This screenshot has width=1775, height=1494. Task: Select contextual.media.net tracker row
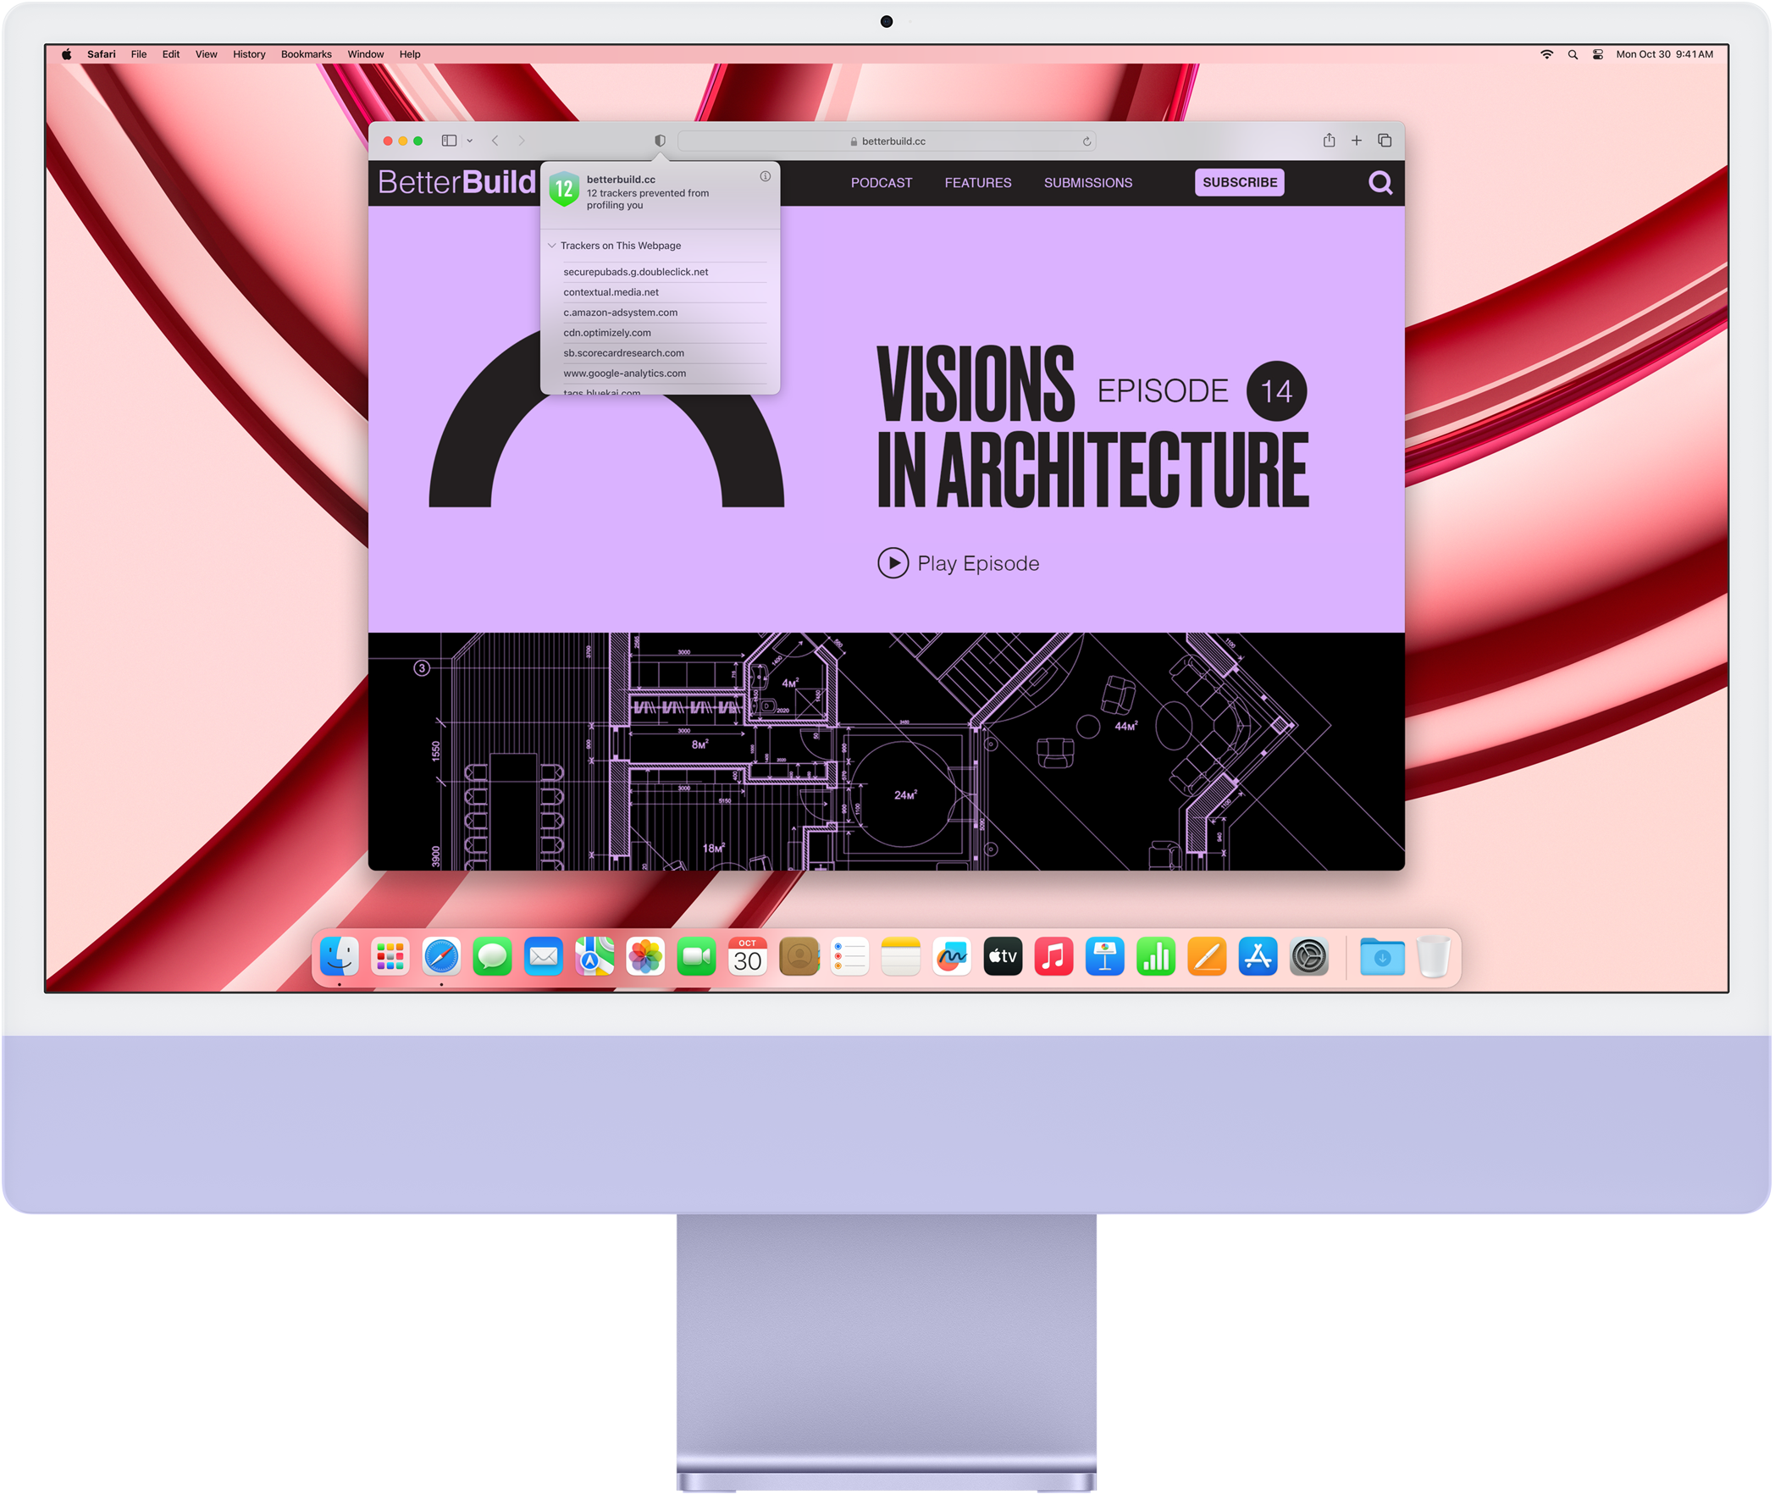[x=665, y=292]
